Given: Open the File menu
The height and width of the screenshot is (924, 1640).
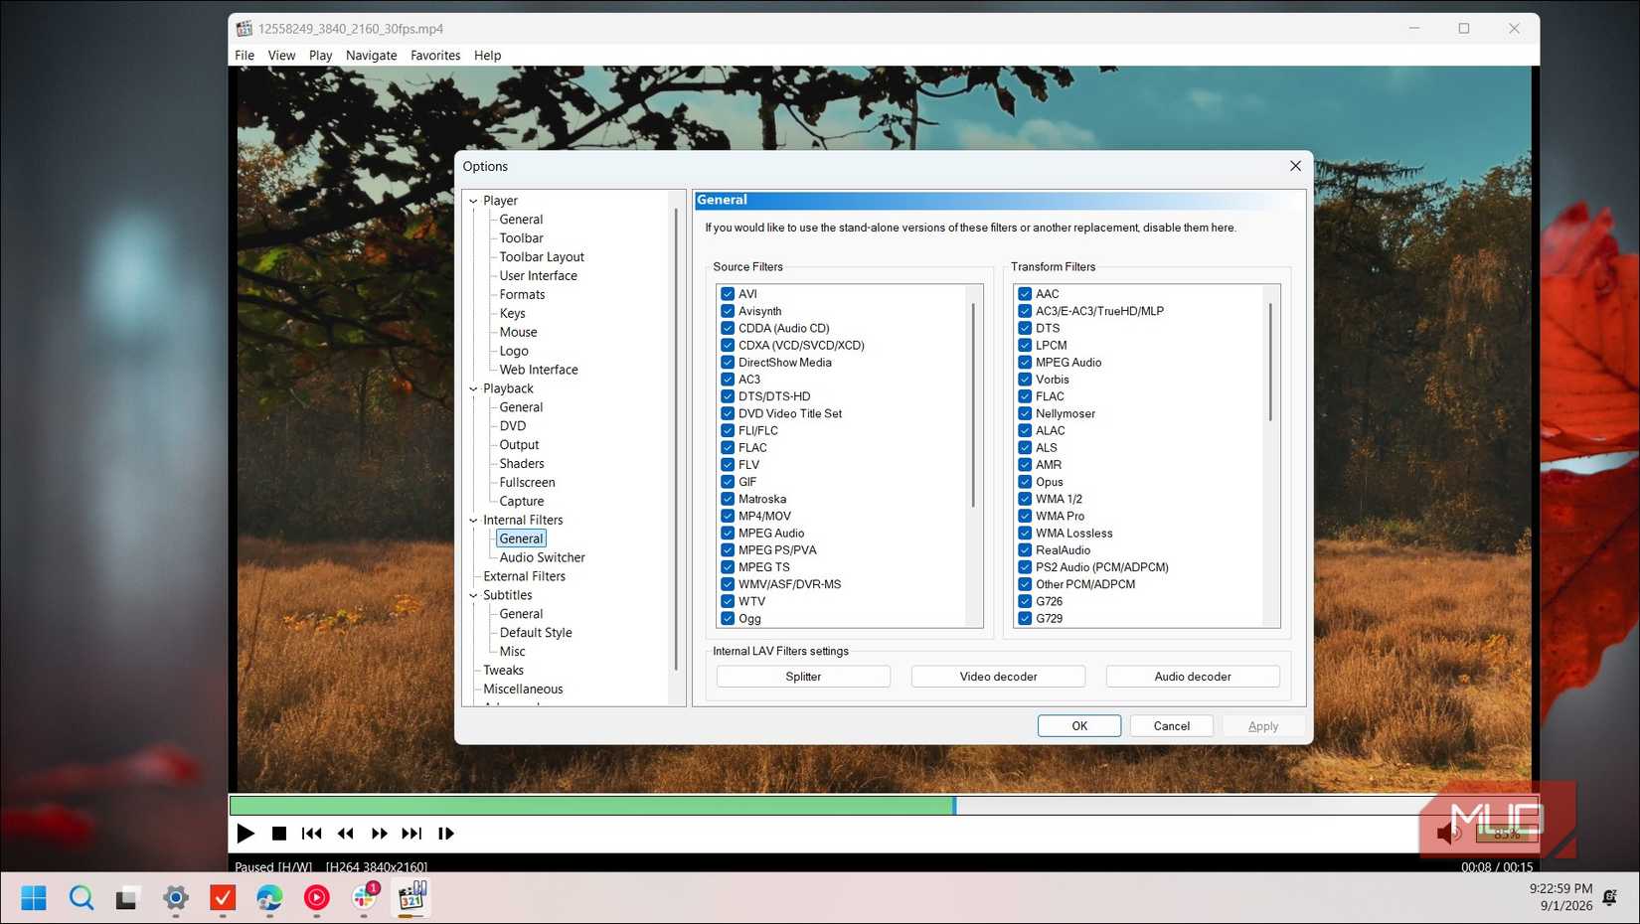Looking at the screenshot, I should (x=245, y=56).
